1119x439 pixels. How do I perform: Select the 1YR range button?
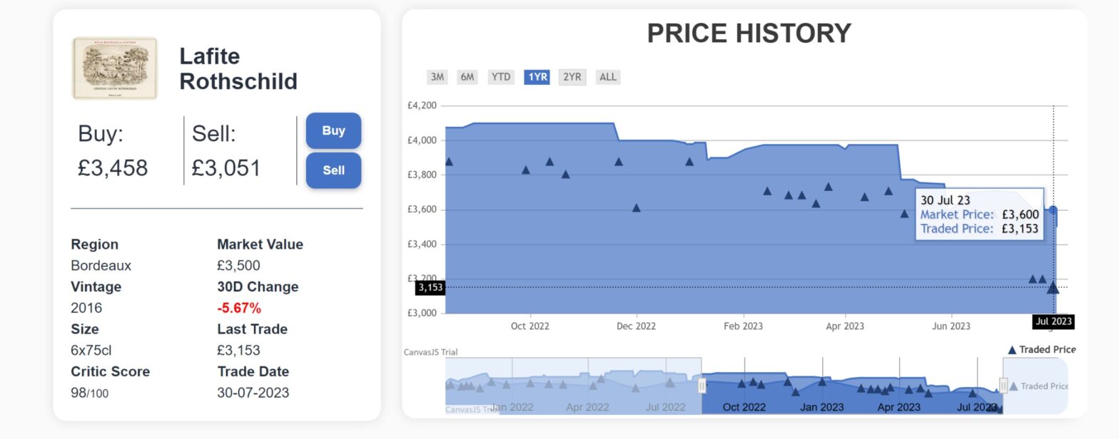click(x=537, y=77)
